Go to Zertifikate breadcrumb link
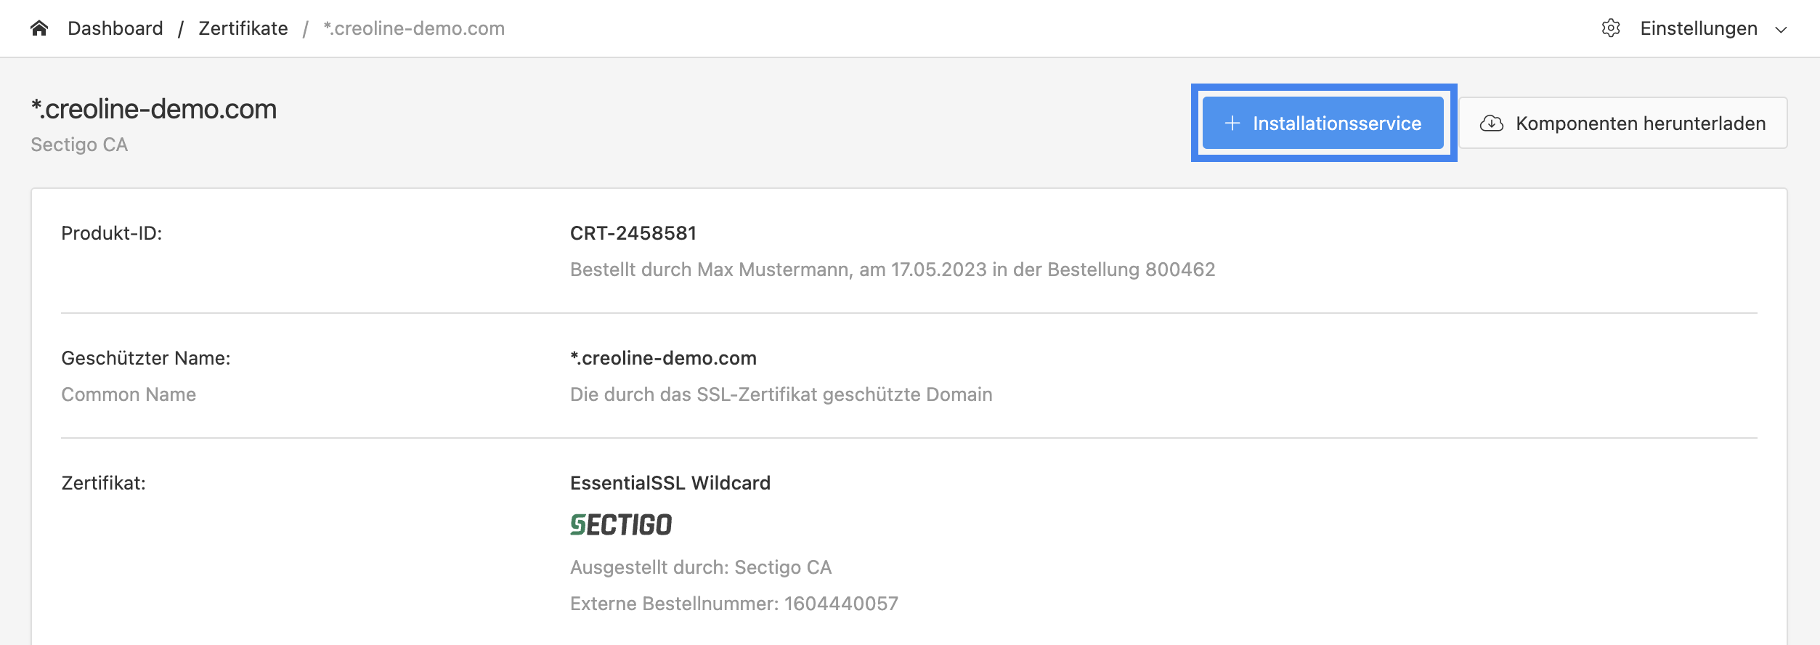 click(x=243, y=28)
